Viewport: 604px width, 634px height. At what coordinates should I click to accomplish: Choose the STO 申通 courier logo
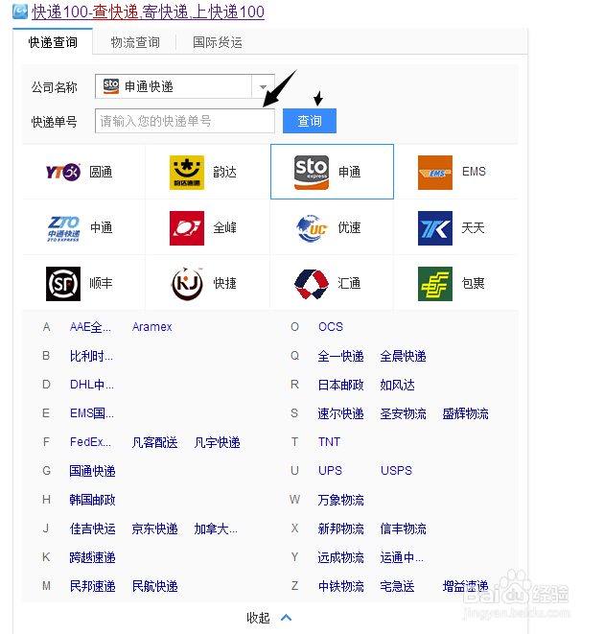[312, 173]
